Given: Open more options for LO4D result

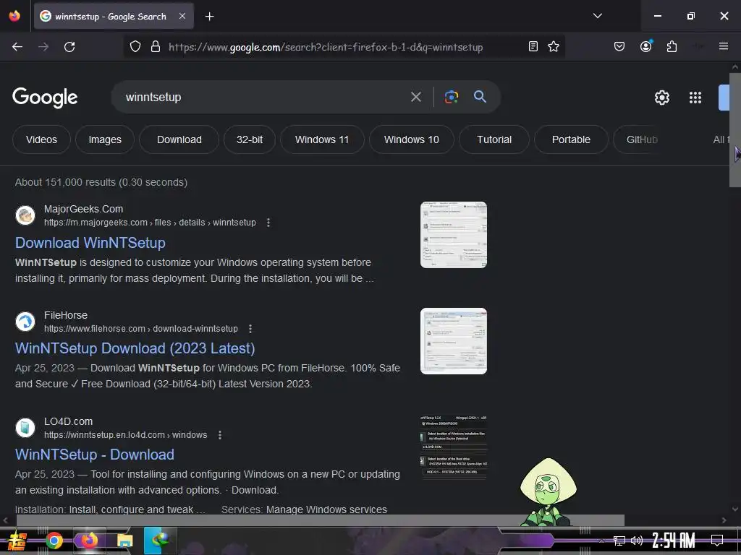Looking at the screenshot, I should point(220,434).
